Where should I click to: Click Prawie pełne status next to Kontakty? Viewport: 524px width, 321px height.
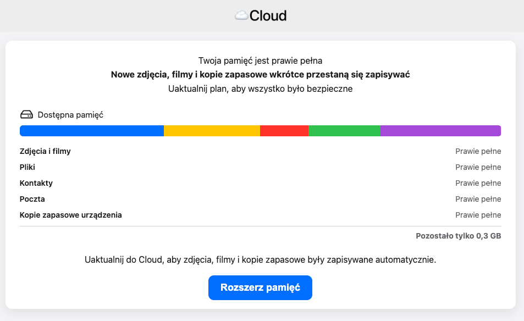(x=478, y=183)
